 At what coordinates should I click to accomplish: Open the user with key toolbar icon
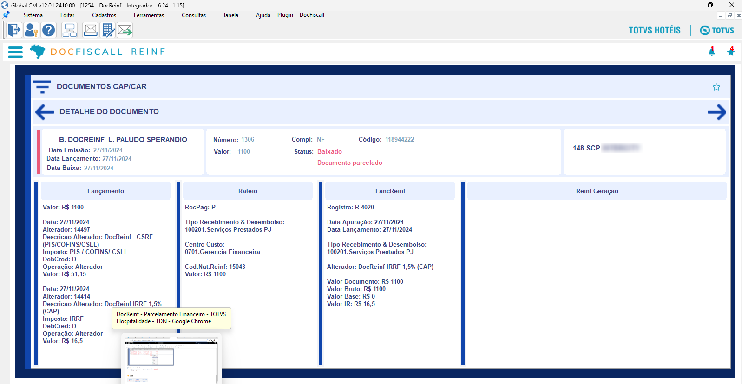click(x=31, y=30)
